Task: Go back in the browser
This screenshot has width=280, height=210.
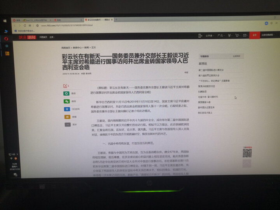Action: [x=15, y=26]
